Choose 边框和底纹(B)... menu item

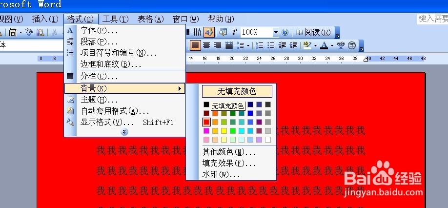124,64
